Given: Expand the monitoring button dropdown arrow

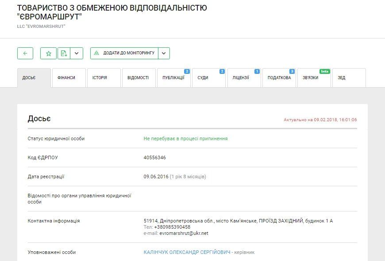Looking at the screenshot, I should tap(163, 53).
